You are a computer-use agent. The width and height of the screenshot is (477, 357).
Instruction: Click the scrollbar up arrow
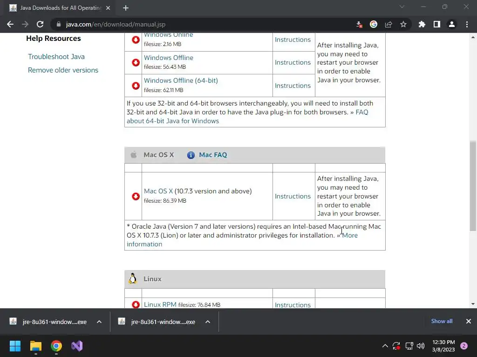coord(473,37)
